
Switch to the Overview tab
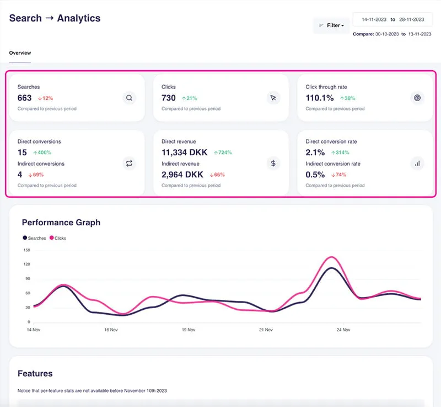(x=19, y=52)
